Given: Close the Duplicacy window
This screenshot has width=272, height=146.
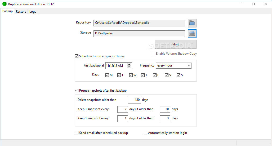Looking at the screenshot, I should (x=266, y=4).
